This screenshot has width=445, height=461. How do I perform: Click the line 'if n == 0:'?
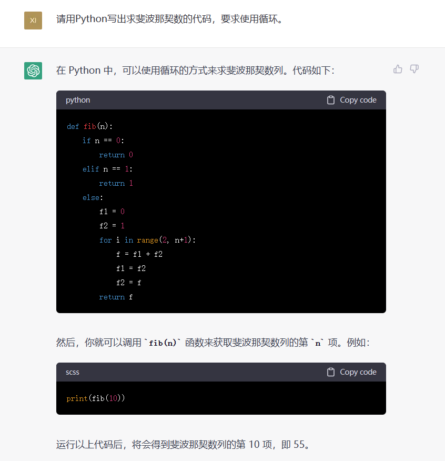click(x=103, y=141)
